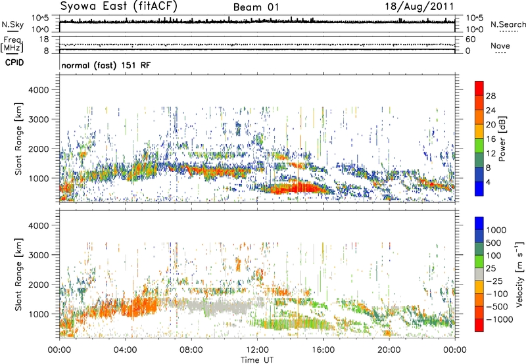The height and width of the screenshot is (364, 526).
Task: Click the '04:00' time tick label
Action: point(125,350)
